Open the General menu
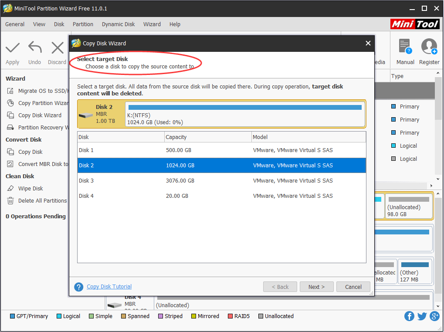 click(15, 24)
